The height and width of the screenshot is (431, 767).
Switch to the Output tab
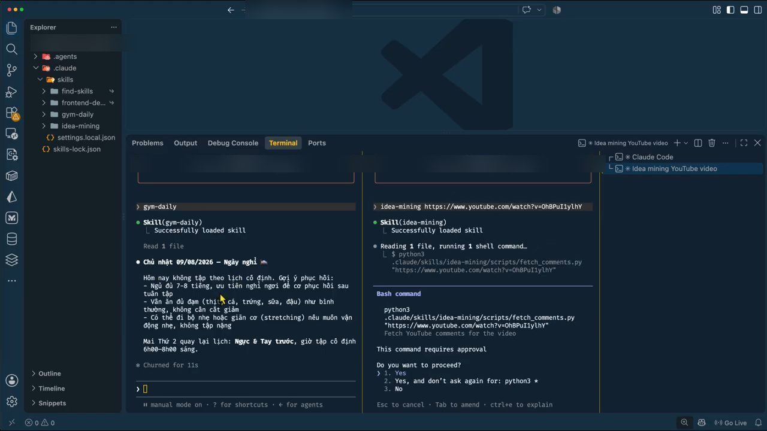click(x=185, y=143)
